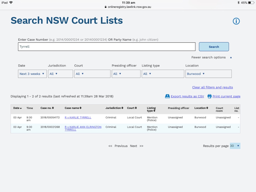
Task: Open R v KARLIE TYRRELL case link
Action: coord(78,118)
